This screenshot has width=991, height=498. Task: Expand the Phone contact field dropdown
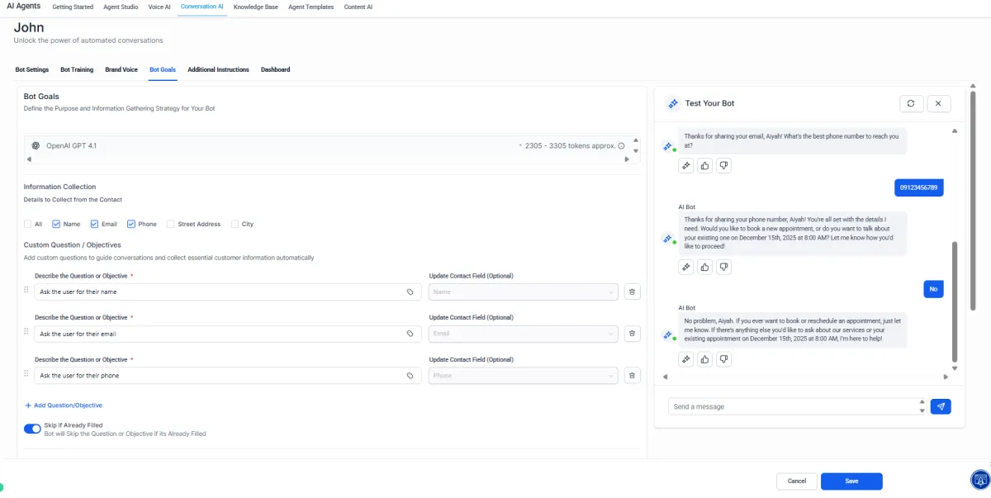[524, 376]
